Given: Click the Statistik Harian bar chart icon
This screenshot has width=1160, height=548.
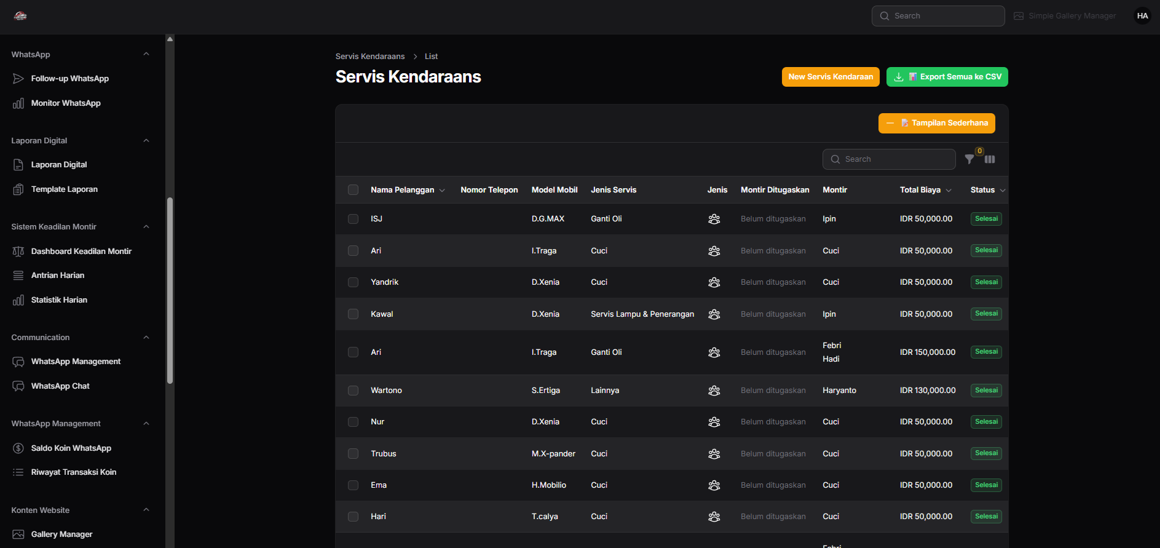Looking at the screenshot, I should coord(18,300).
